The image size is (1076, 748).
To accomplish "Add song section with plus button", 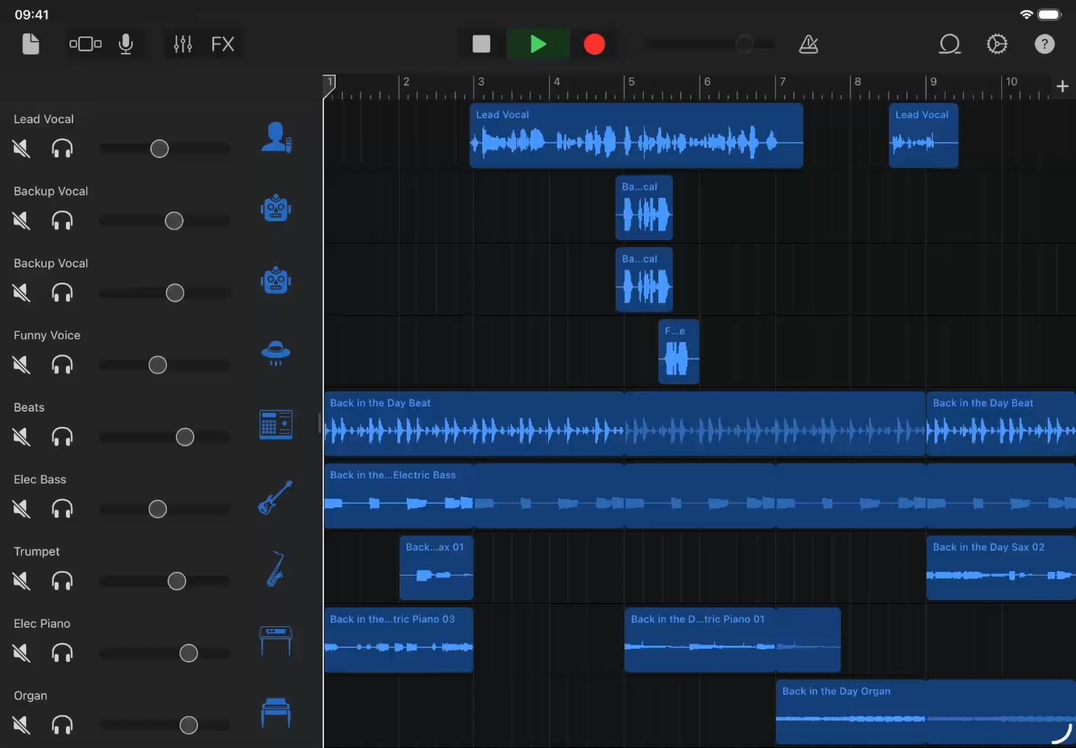I will click(x=1062, y=86).
